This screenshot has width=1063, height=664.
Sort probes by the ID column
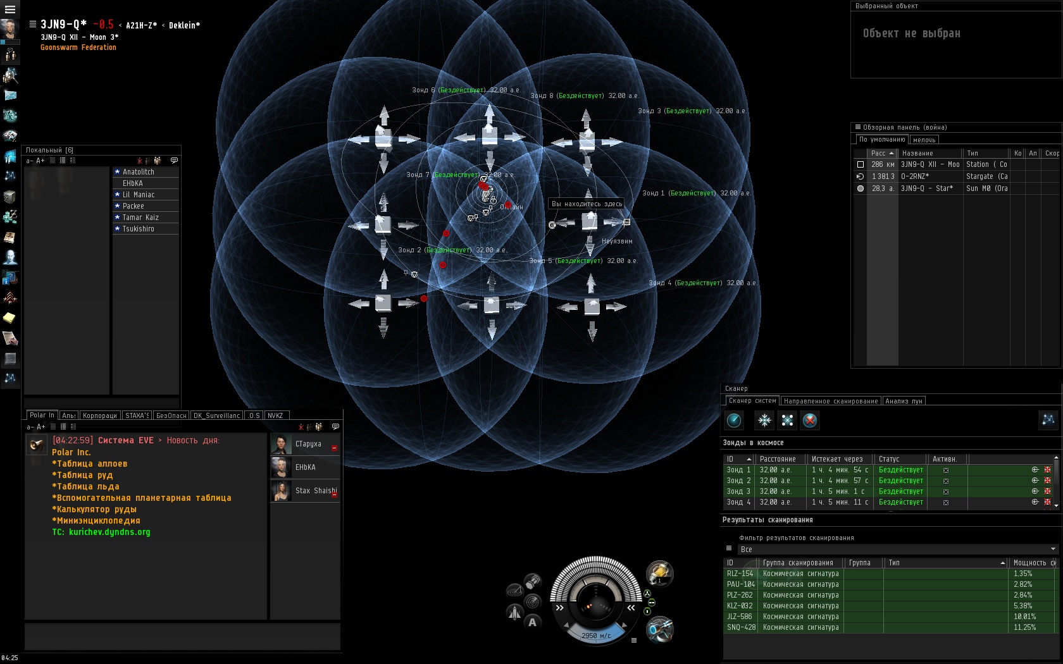point(739,459)
